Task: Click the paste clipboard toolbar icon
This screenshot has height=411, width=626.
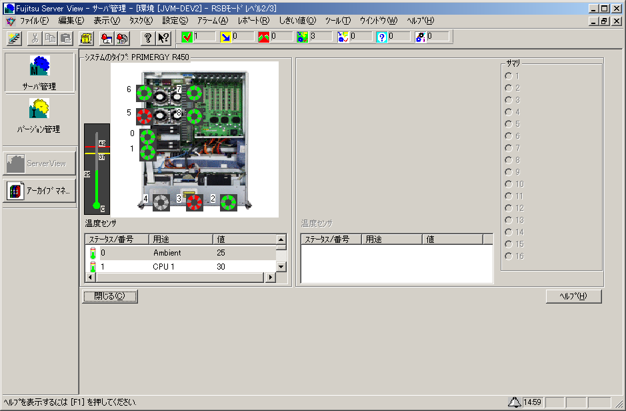Action: [66, 38]
